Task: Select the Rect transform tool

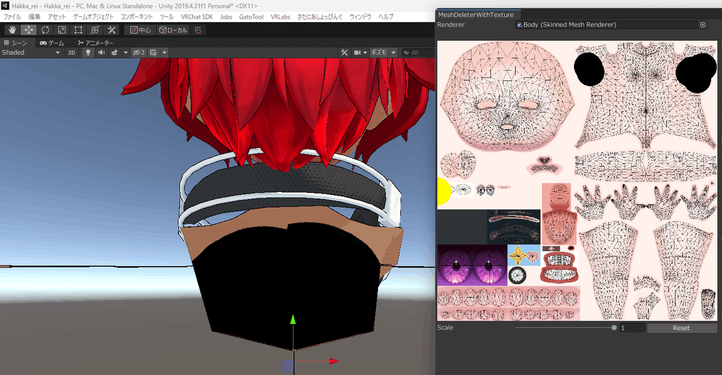Action: (78, 29)
